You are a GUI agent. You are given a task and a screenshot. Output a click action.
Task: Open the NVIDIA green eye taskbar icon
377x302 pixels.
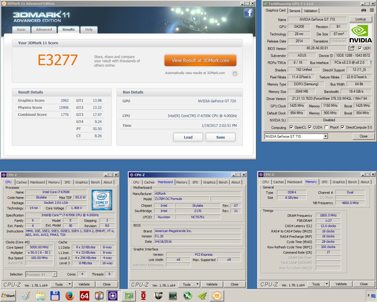pyautogui.click(x=202, y=296)
